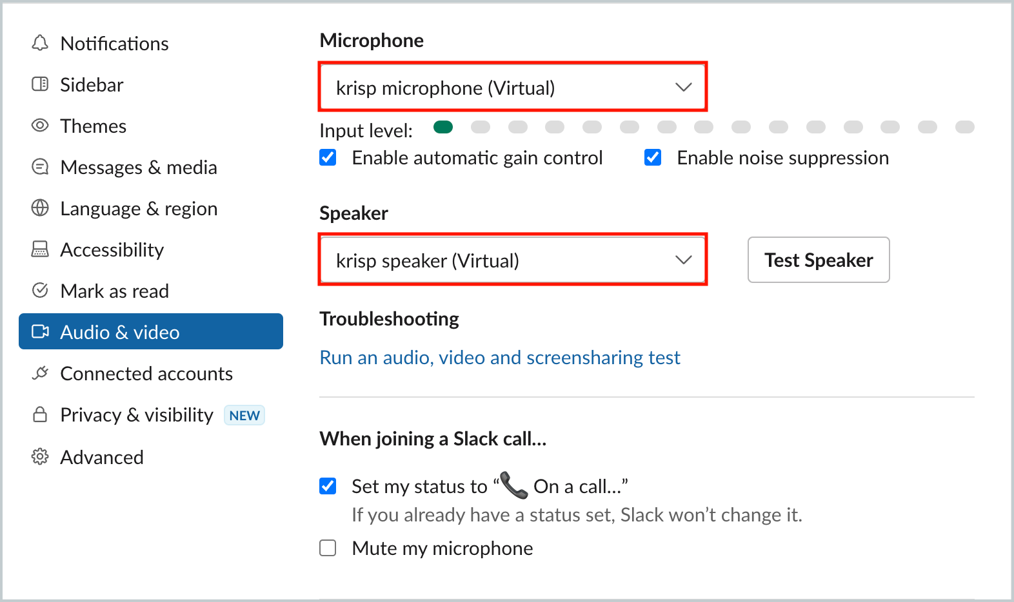
Task: Switch to the Sidebar settings section
Action: pos(92,84)
